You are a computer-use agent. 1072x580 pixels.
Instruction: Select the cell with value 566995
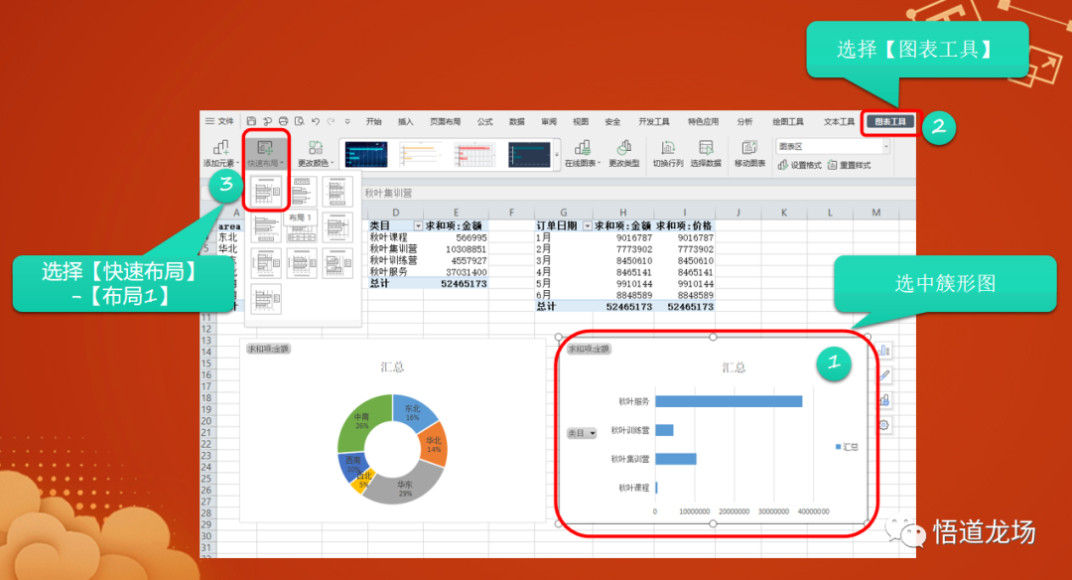456,237
